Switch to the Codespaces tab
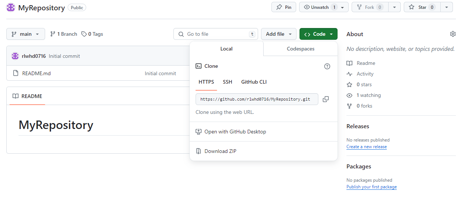474x199 pixels. pyautogui.click(x=301, y=49)
